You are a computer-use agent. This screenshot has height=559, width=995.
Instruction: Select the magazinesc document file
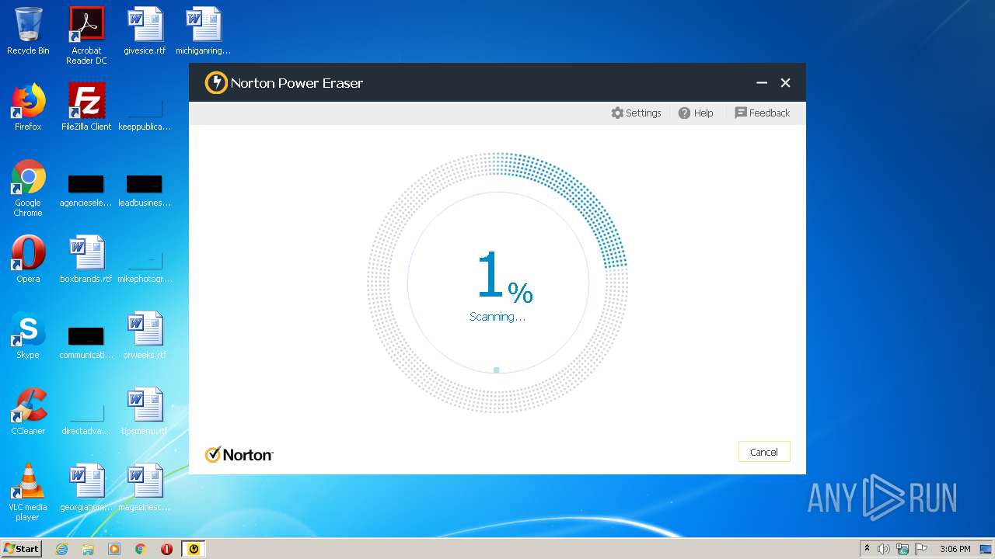click(145, 488)
